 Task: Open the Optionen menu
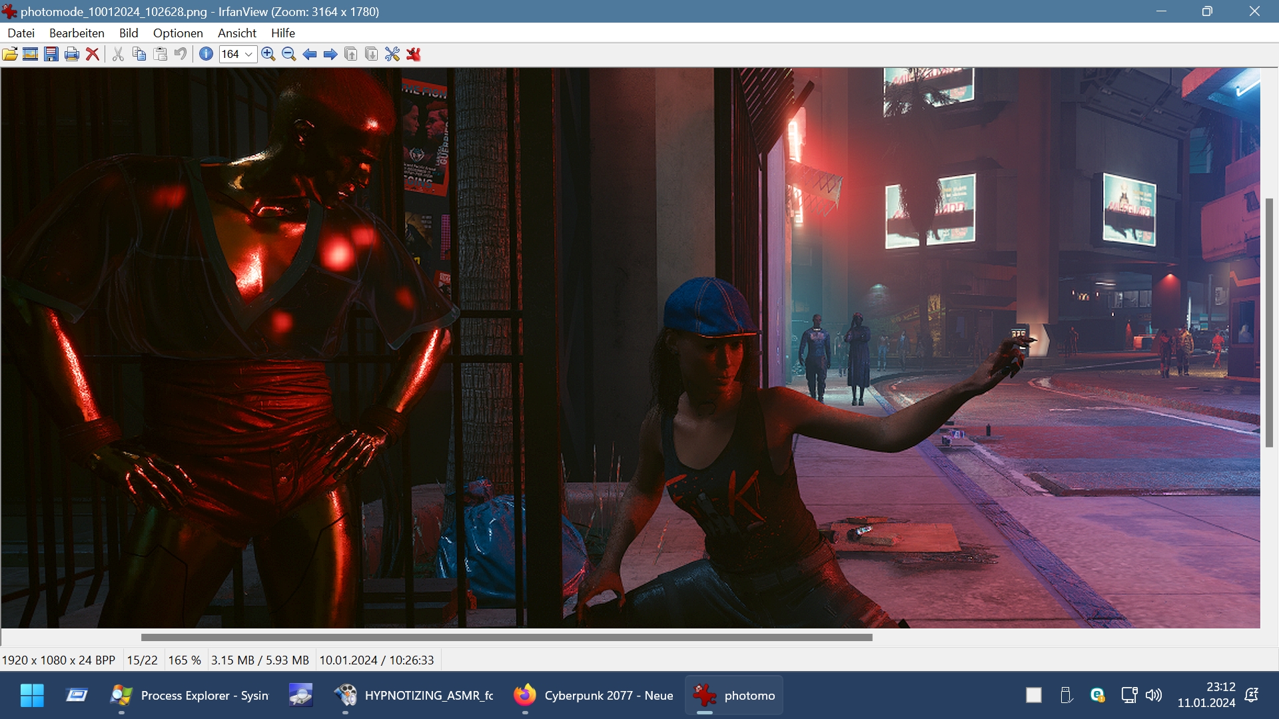pos(178,33)
